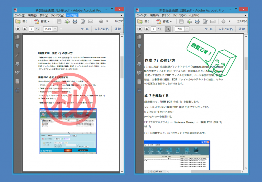Click the cloud upload icon in 回覧 window
Image resolution: width=262 pixels, height=182 pixels.
(x=189, y=21)
